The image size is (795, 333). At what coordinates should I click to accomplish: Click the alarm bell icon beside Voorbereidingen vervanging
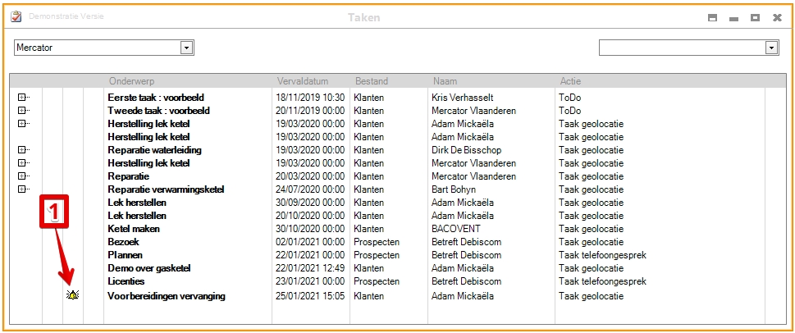(73, 295)
